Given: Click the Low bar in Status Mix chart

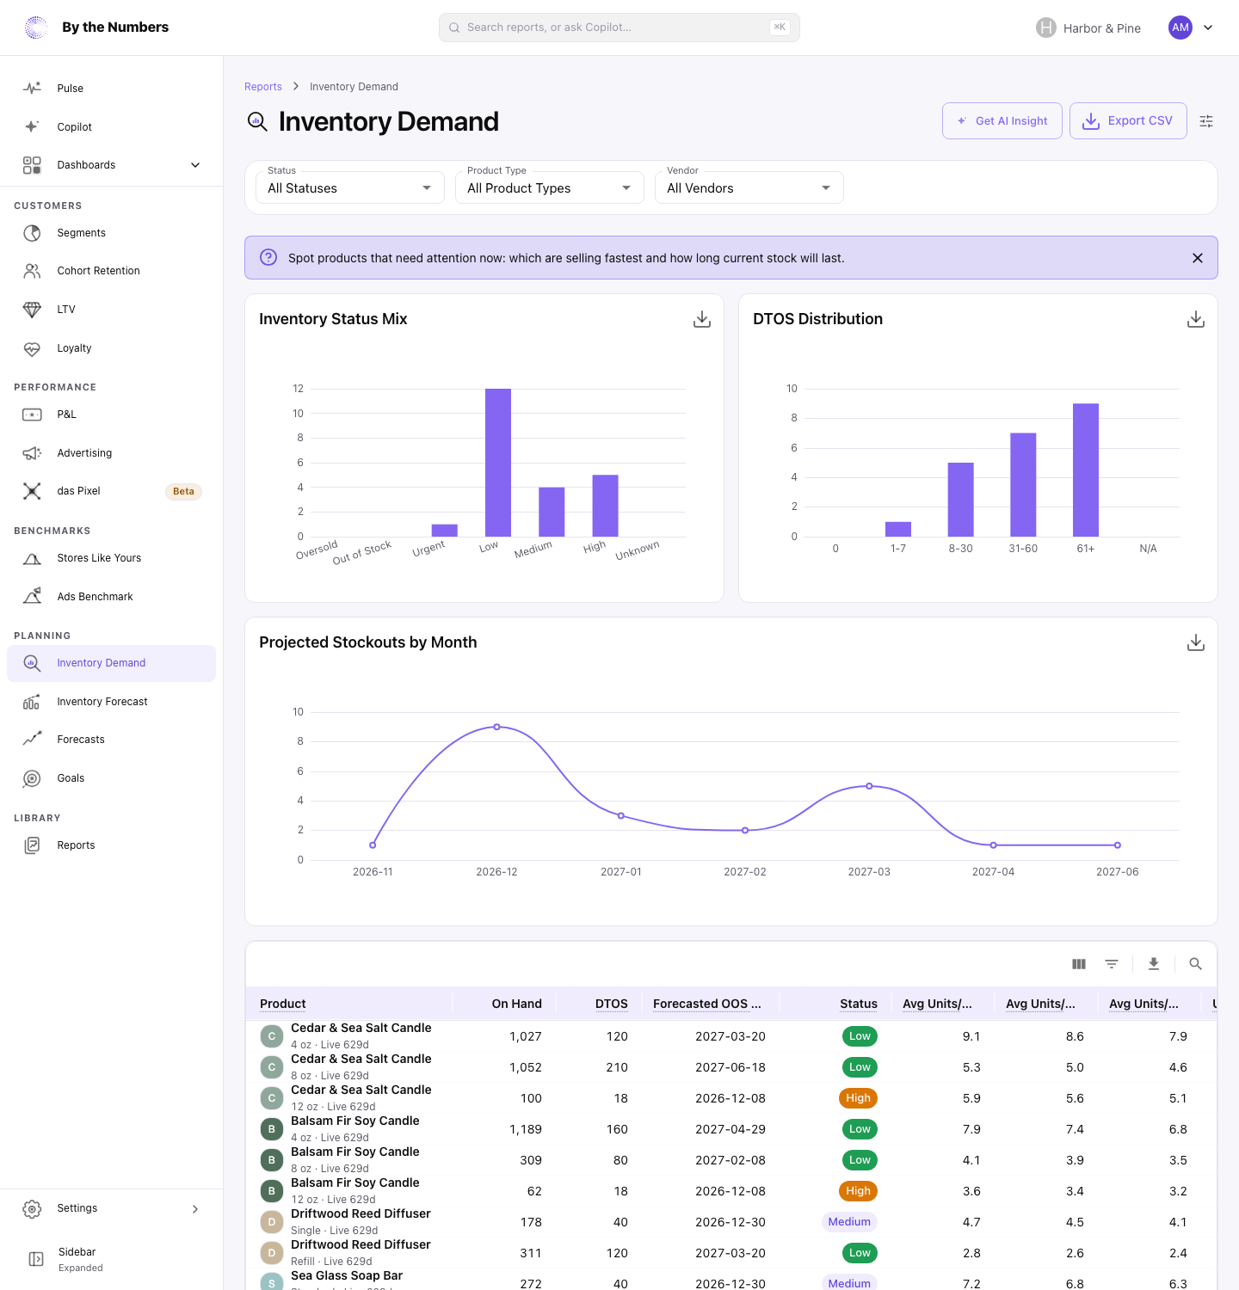Looking at the screenshot, I should (x=498, y=463).
